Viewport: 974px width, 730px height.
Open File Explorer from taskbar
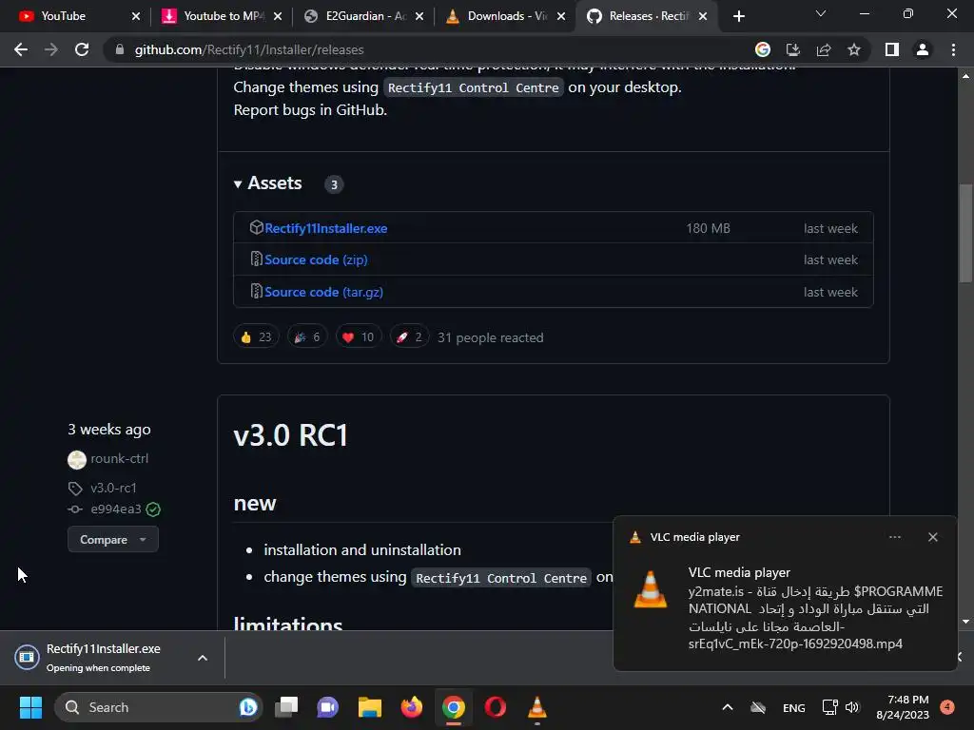[370, 707]
